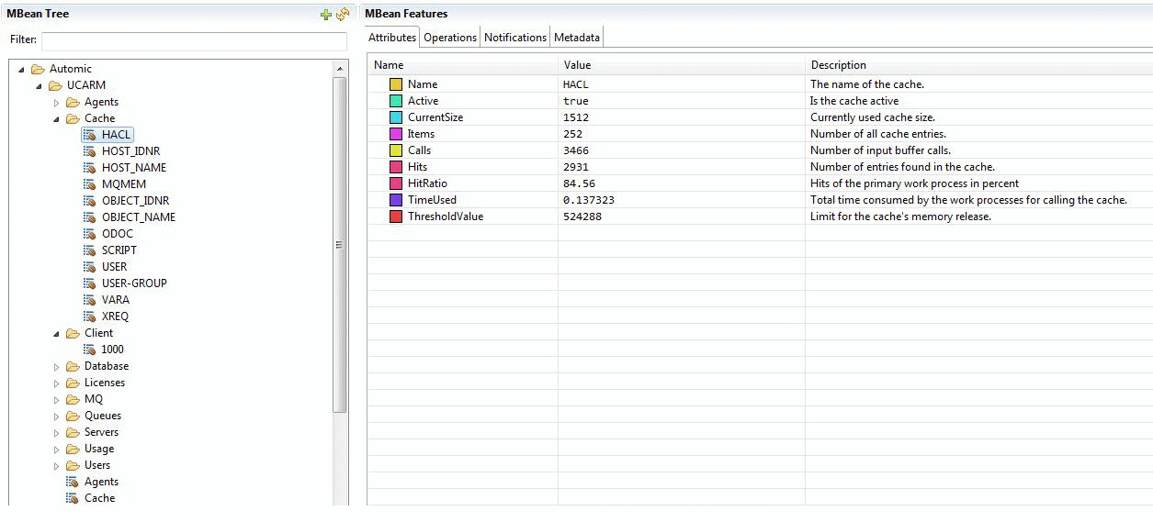The image size is (1153, 522).
Task: Click the Name attribute orange icon
Action: 396,84
